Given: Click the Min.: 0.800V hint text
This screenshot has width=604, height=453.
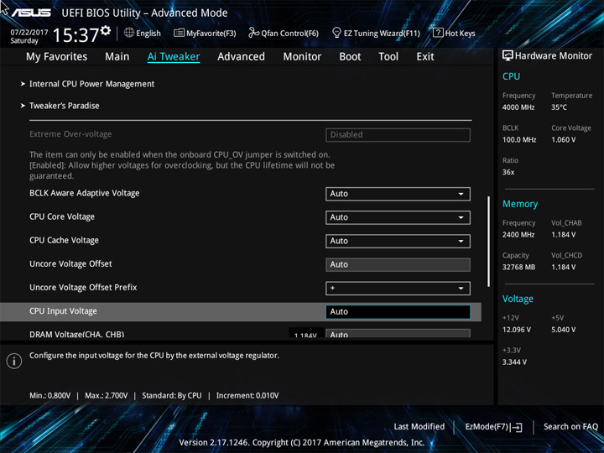Looking at the screenshot, I should point(50,396).
